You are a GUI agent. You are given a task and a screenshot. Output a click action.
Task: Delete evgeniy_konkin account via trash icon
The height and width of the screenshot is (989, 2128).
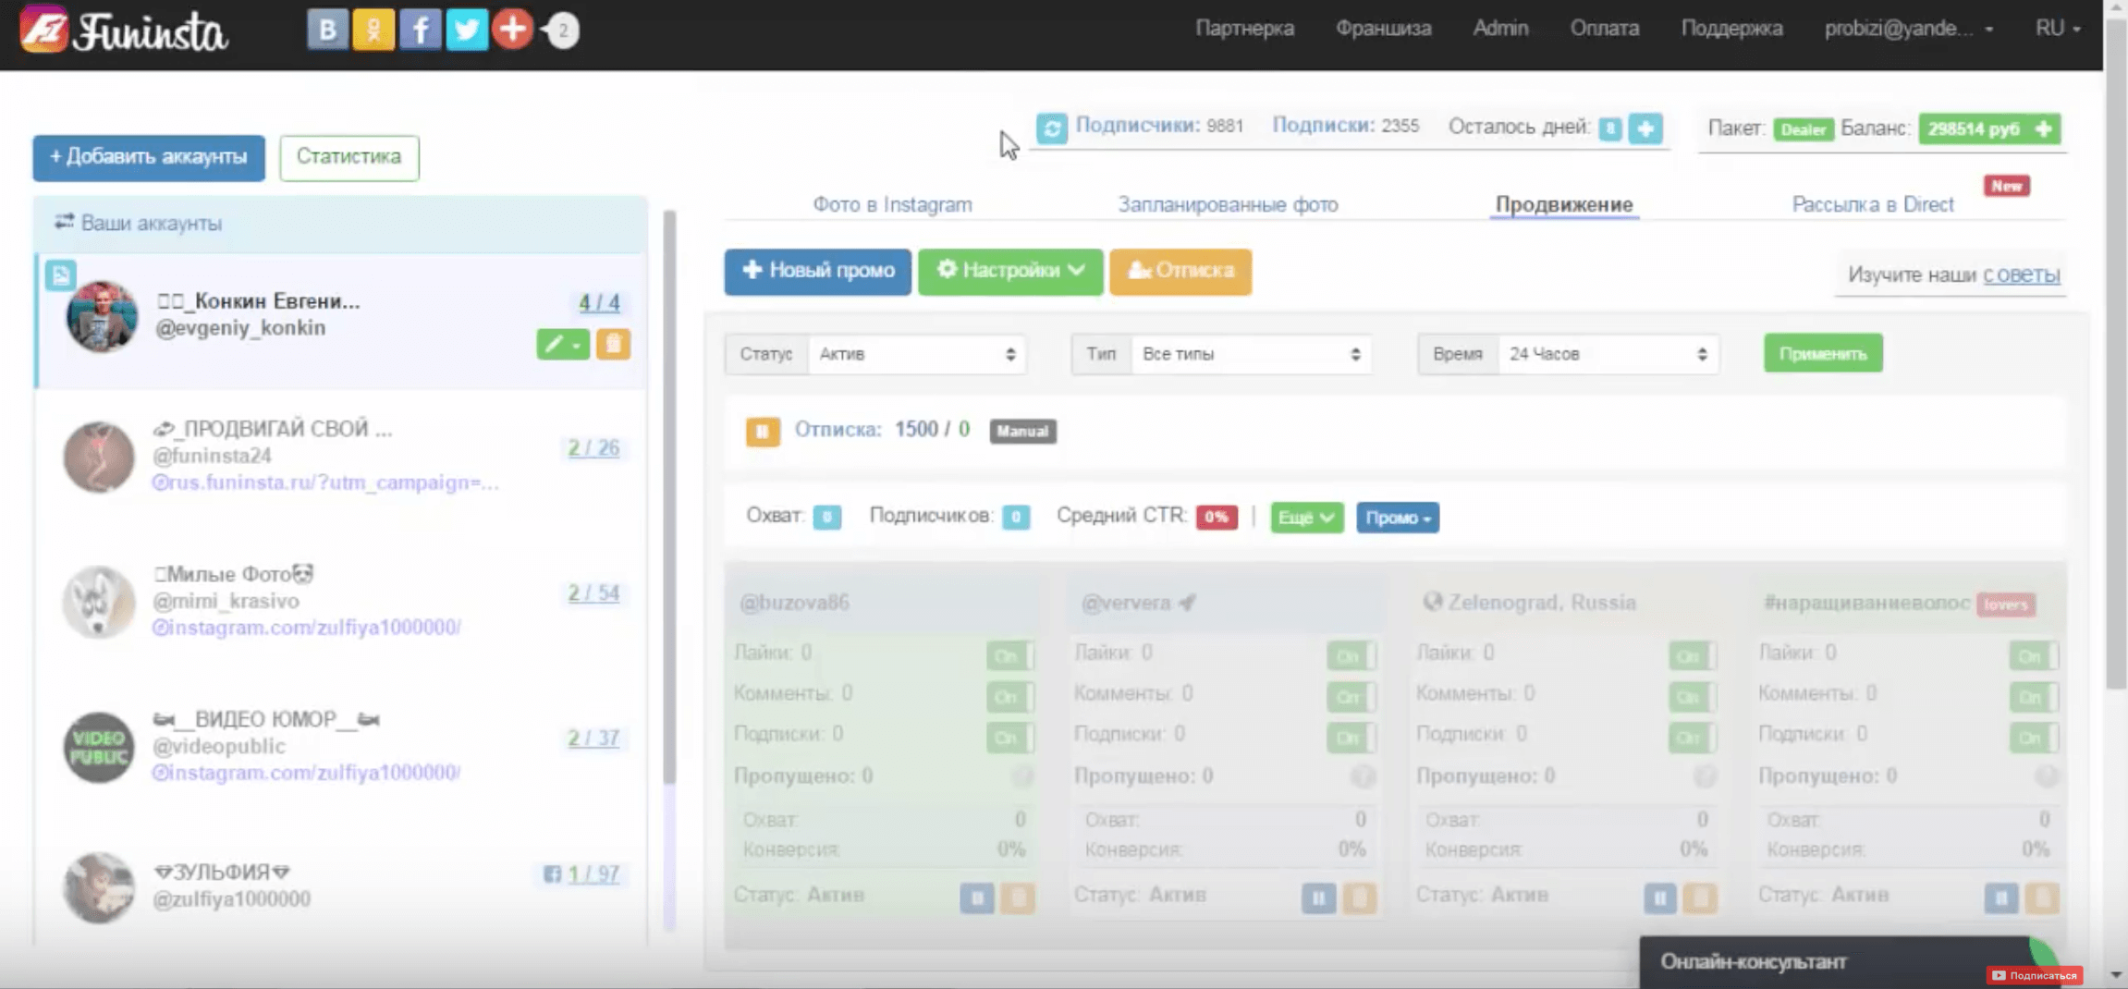click(x=612, y=345)
